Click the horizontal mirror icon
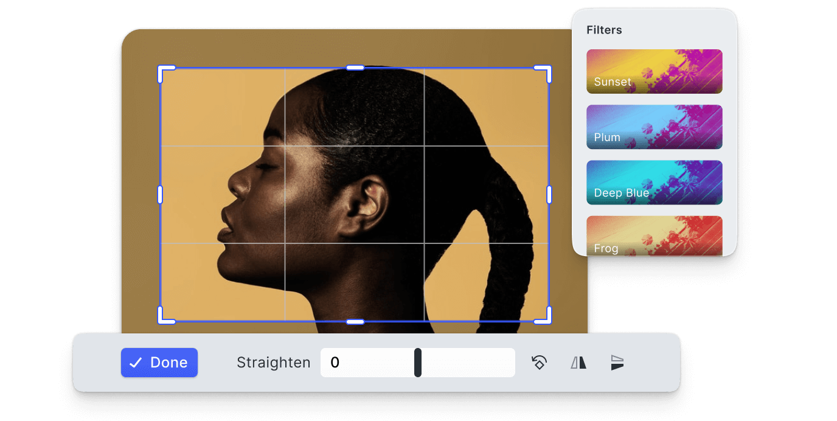Image resolution: width=837 pixels, height=421 pixels. coord(577,362)
